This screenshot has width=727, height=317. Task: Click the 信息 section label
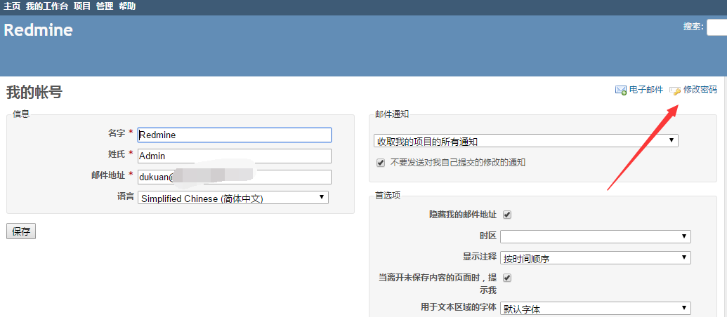pyautogui.click(x=21, y=114)
